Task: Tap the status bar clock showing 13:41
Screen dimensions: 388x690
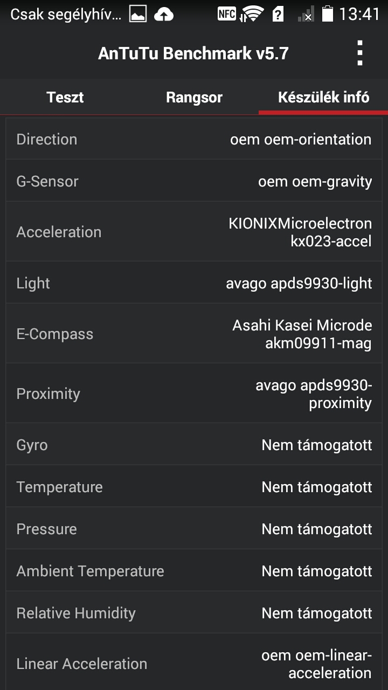Action: tap(359, 15)
